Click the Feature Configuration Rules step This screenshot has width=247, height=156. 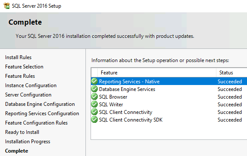(x=36, y=123)
